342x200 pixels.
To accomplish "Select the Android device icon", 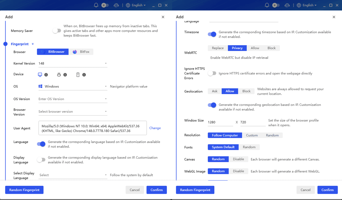I will tap(59, 75).
